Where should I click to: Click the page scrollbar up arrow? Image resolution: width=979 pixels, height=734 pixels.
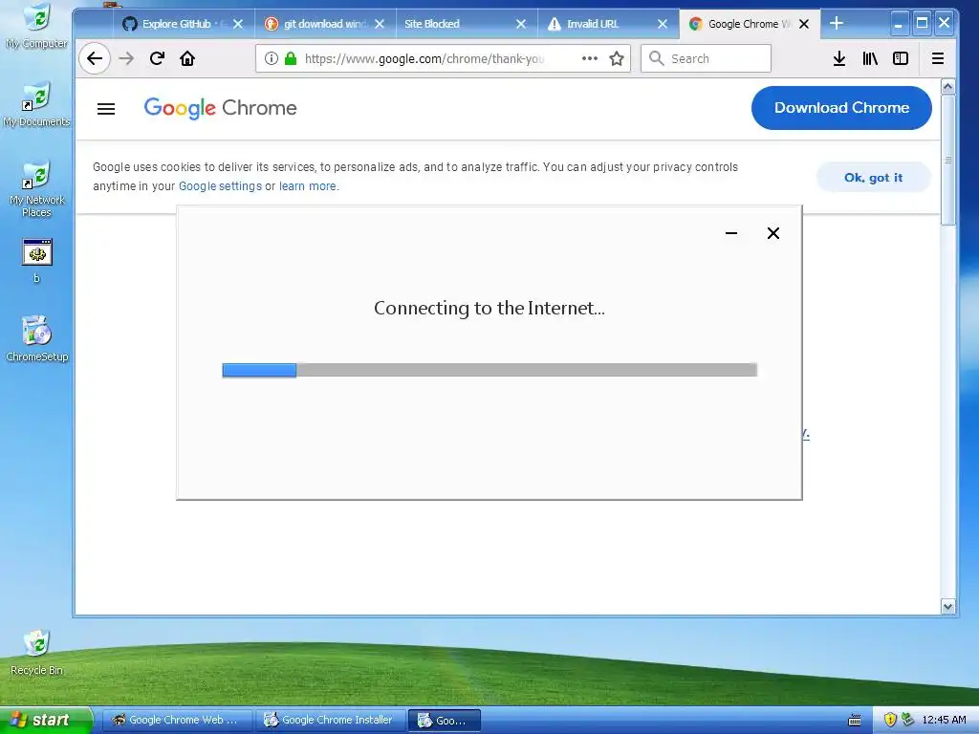tap(947, 87)
